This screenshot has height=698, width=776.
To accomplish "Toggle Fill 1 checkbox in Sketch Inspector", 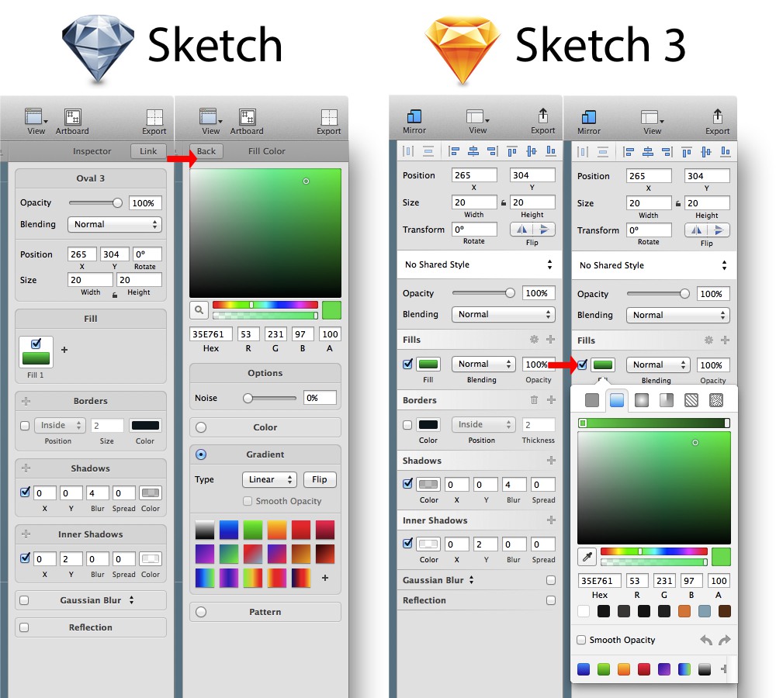I will [36, 344].
